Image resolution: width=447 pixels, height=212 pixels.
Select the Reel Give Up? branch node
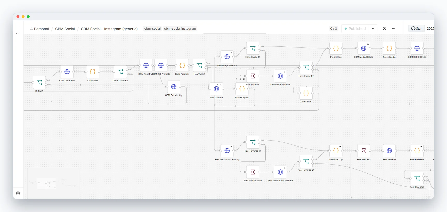click(417, 178)
